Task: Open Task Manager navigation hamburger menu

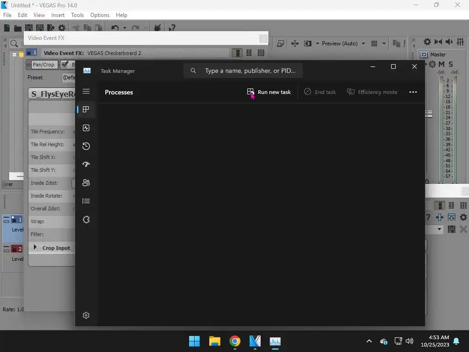Action: click(x=86, y=91)
